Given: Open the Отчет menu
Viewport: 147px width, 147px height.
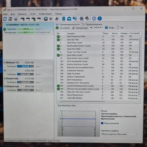Looking at the screenshot, I should (x=33, y=14).
